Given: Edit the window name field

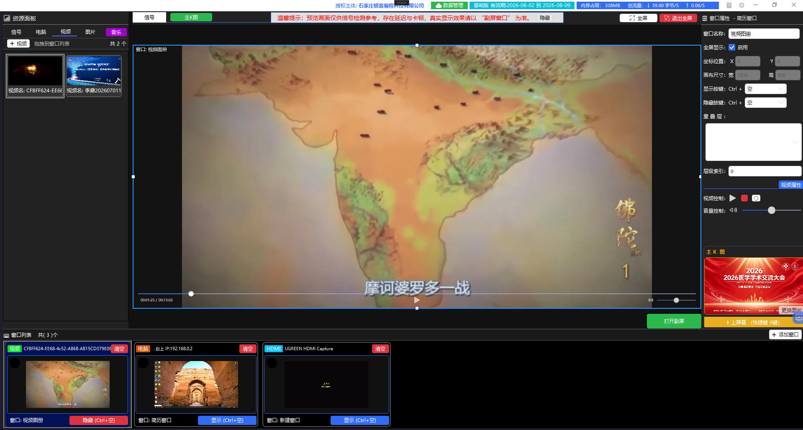Looking at the screenshot, I should pos(764,34).
